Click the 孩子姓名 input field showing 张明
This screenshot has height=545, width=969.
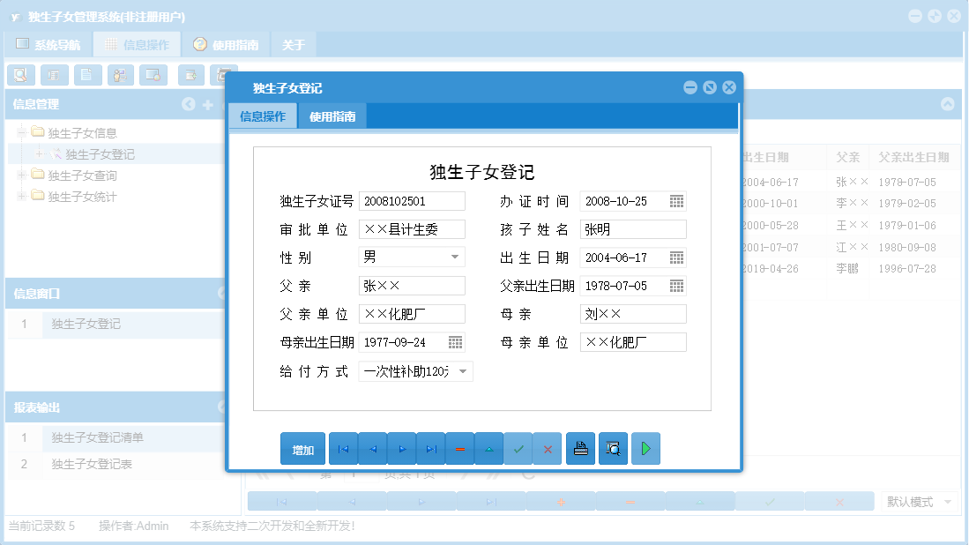point(632,228)
